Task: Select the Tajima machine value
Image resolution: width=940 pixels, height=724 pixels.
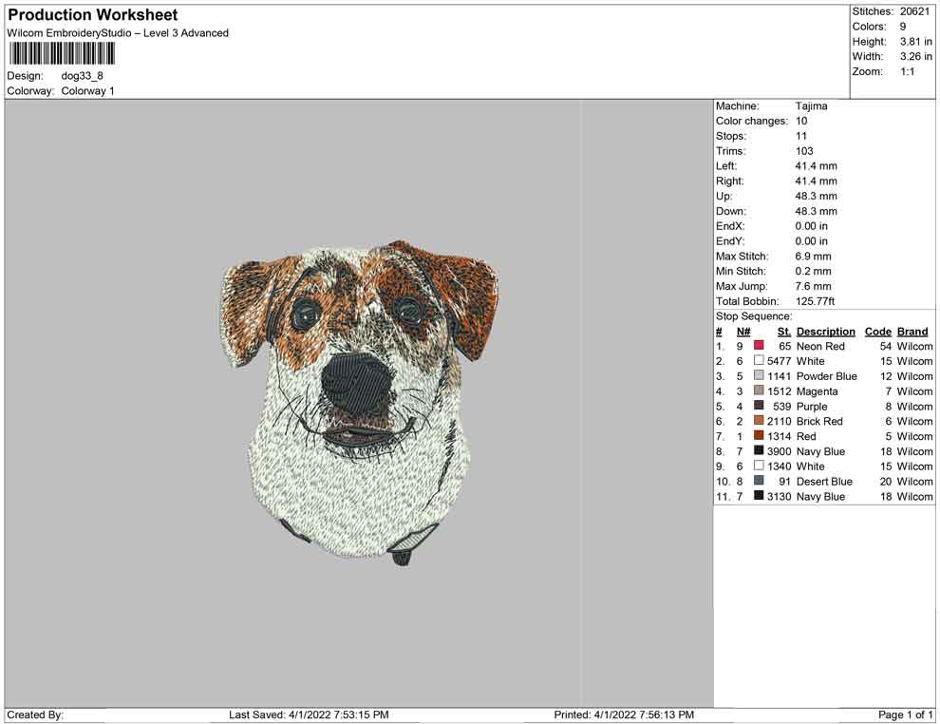Action: 811,106
